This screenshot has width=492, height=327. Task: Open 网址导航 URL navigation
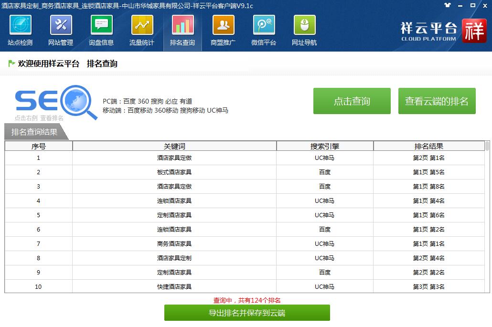(304, 31)
